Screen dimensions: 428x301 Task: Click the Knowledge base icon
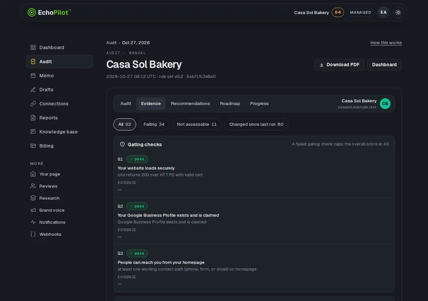point(33,132)
